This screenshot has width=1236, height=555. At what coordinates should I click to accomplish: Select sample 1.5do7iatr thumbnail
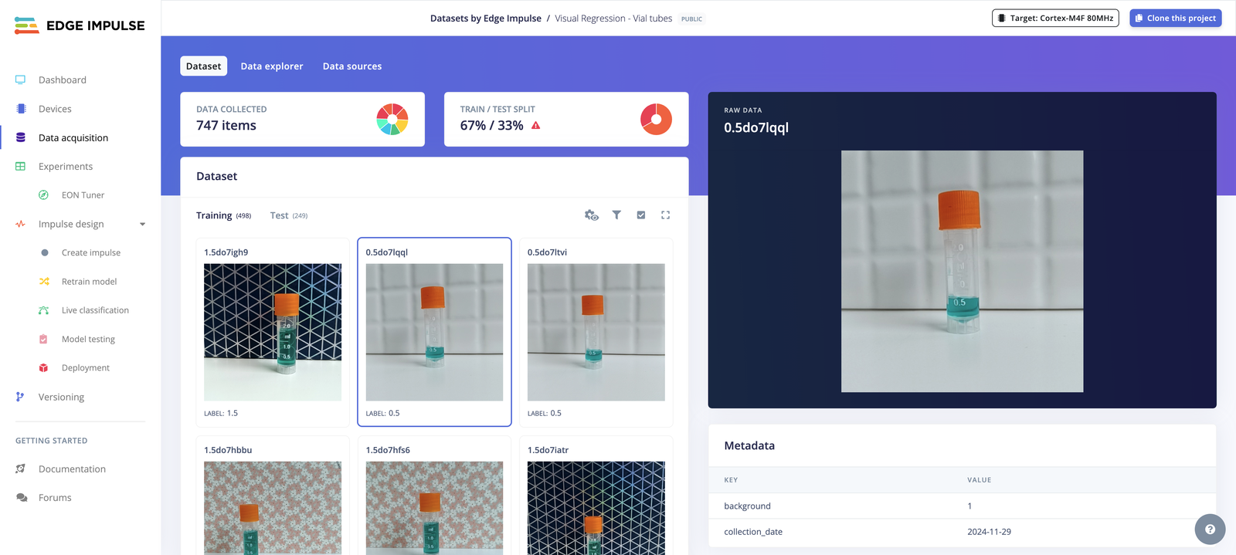pyautogui.click(x=596, y=508)
